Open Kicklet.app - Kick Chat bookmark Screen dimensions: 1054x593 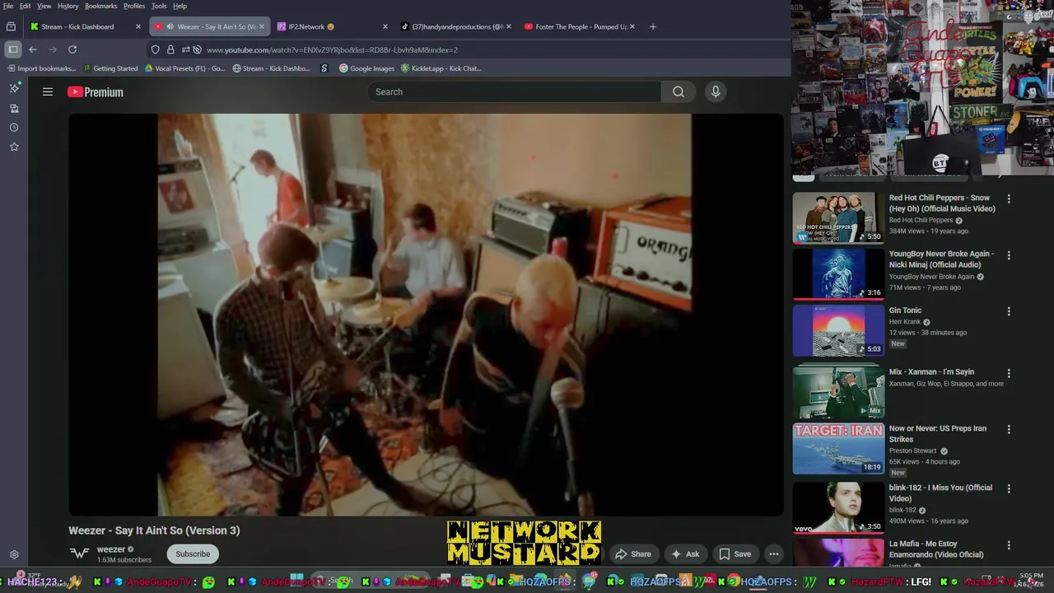tap(441, 68)
